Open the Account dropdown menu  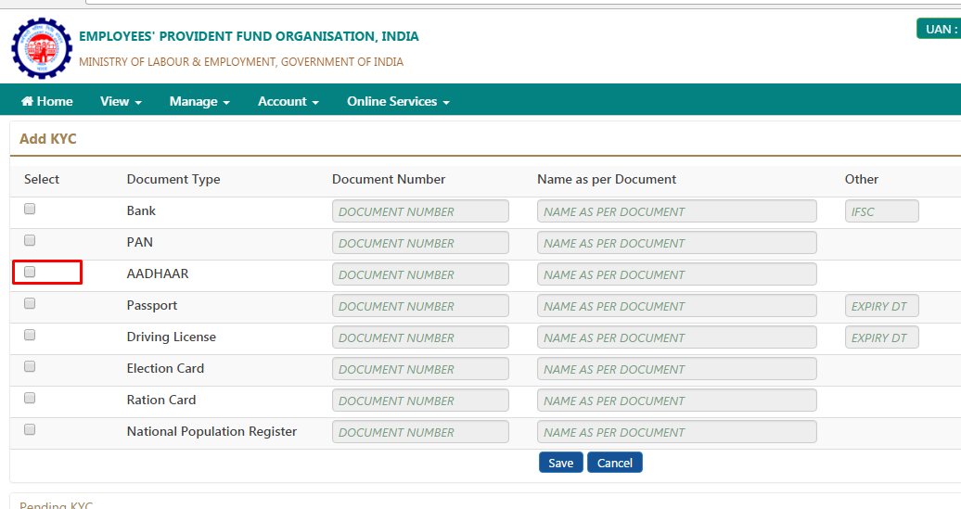[x=288, y=101]
